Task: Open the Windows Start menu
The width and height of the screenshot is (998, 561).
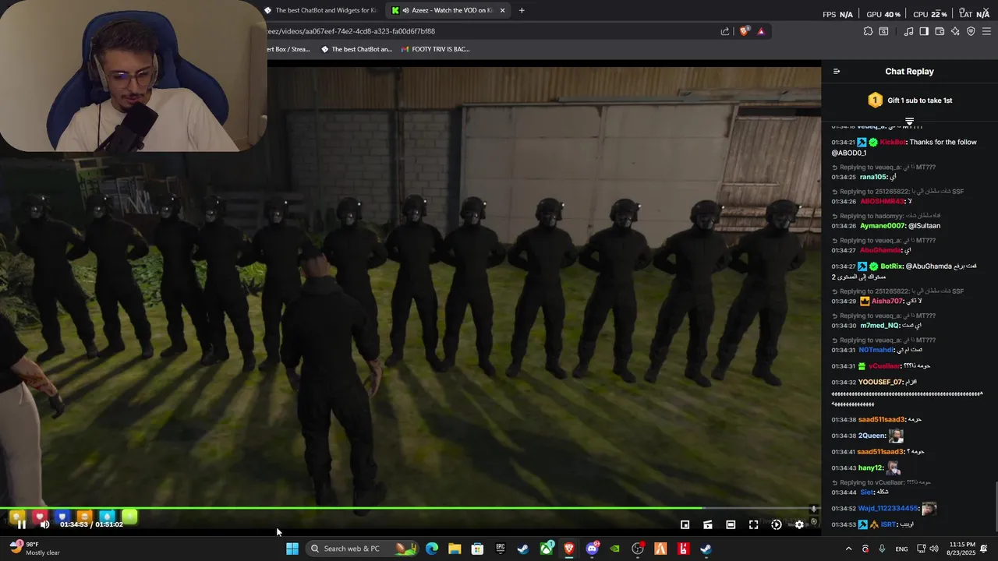Action: (292, 549)
